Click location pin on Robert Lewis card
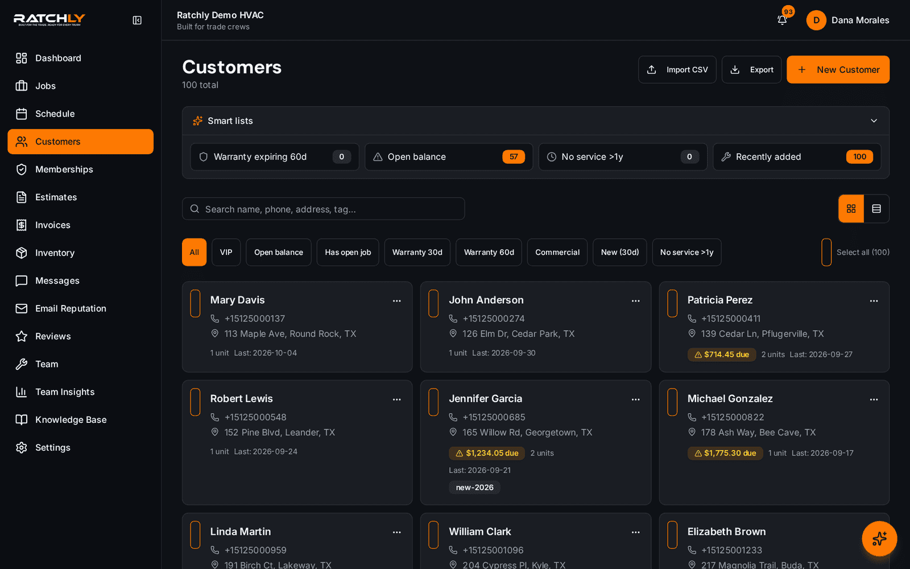 pos(215,432)
